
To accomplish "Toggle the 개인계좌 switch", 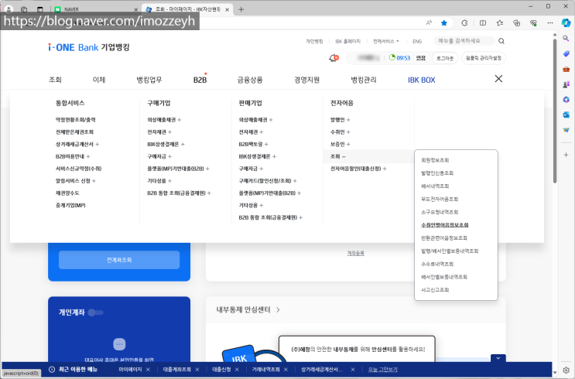I will [96, 312].
